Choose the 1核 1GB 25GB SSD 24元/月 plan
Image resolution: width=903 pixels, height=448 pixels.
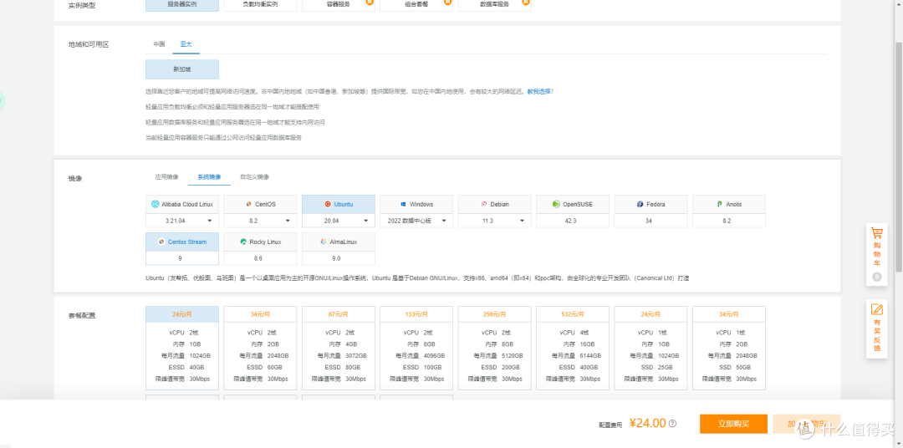coord(650,348)
